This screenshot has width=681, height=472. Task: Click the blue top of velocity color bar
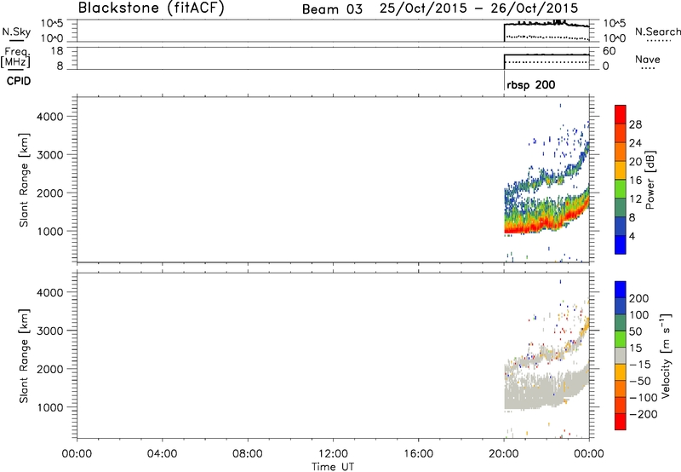click(621, 290)
